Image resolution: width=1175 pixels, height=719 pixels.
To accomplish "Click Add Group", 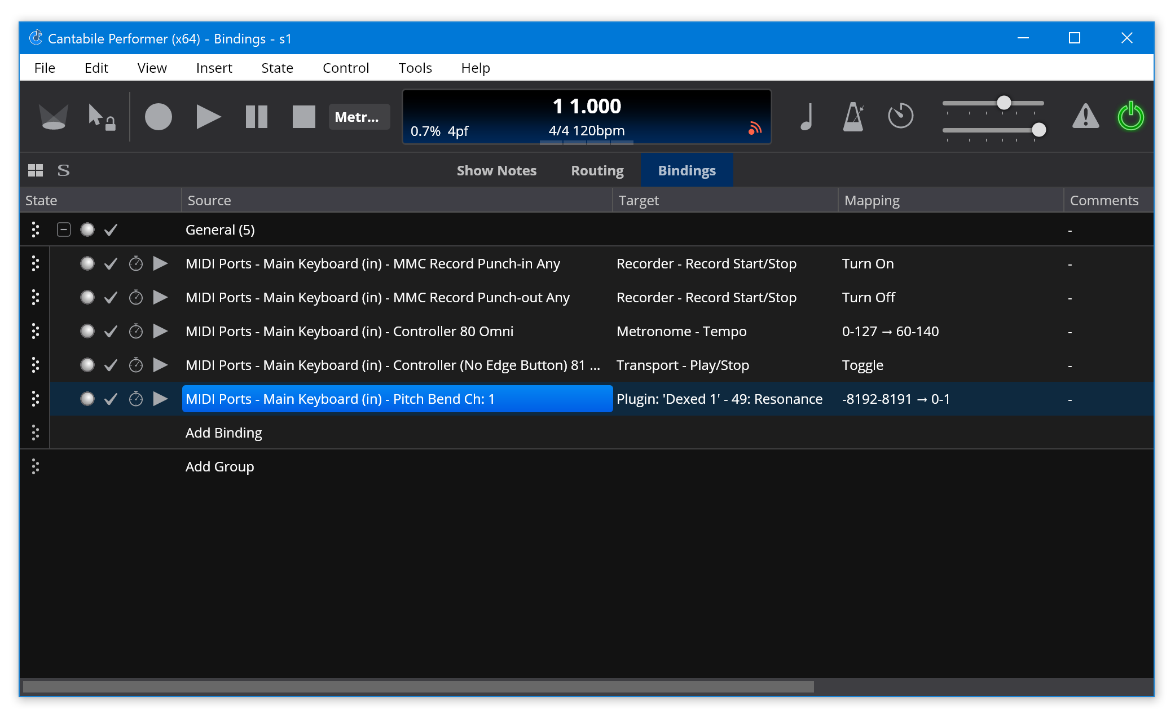I will click(219, 466).
